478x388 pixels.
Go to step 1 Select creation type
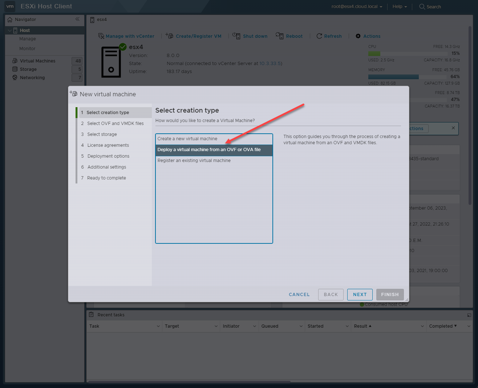[x=114, y=113]
